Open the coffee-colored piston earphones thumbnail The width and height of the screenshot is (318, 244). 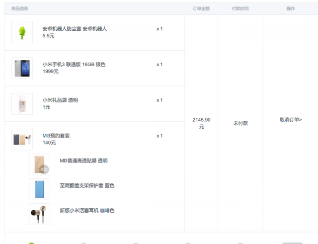[39, 214]
